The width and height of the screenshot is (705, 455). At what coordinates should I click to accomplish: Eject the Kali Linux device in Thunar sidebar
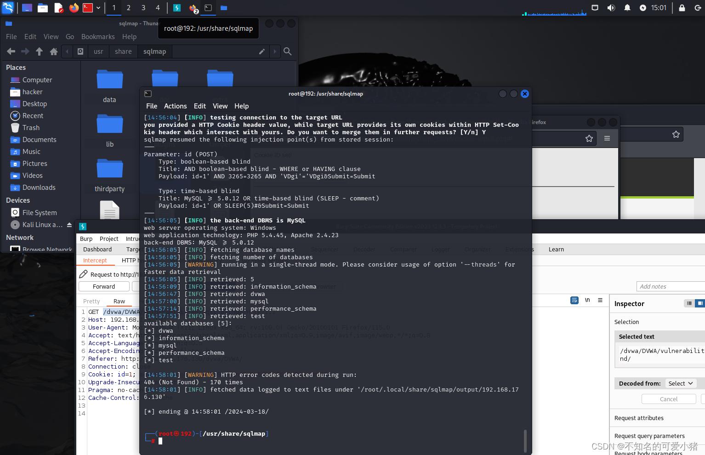[69, 225]
